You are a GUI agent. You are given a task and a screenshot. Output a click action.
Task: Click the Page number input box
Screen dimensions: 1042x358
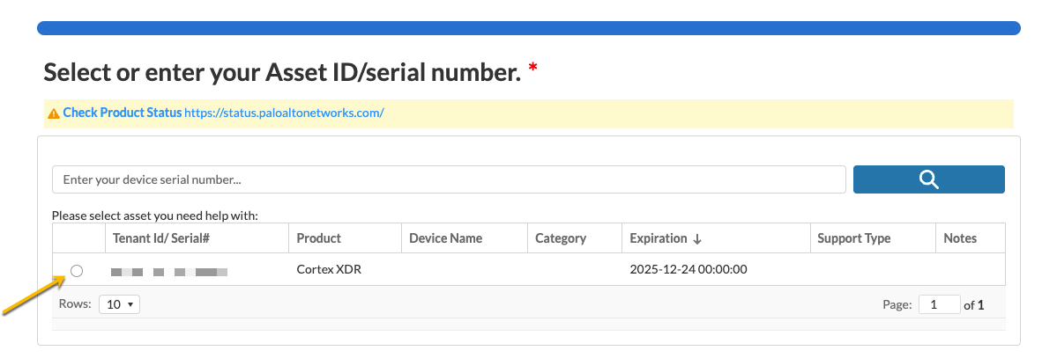point(939,304)
